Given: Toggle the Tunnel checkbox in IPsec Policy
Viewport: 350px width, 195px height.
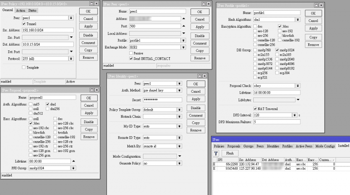Looking at the screenshot, I should pyautogui.click(x=24, y=24).
